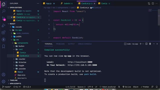Synchronize changes in status bar

coord(17,87)
